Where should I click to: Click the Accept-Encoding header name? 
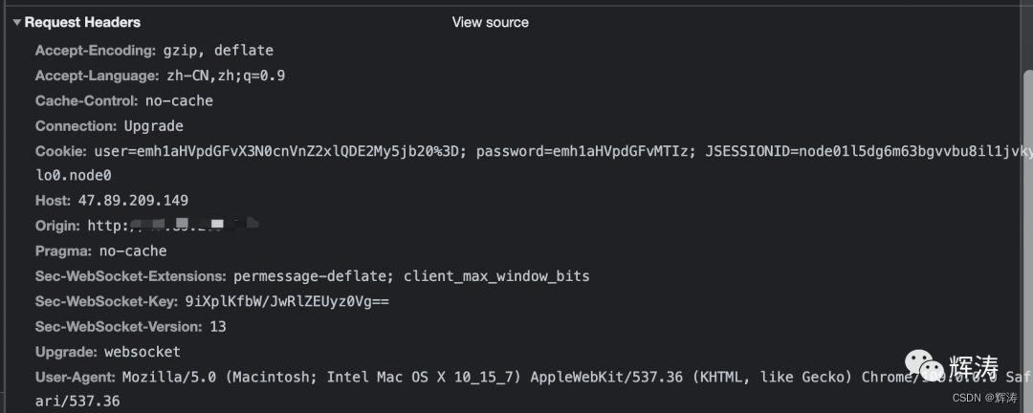tap(95, 51)
